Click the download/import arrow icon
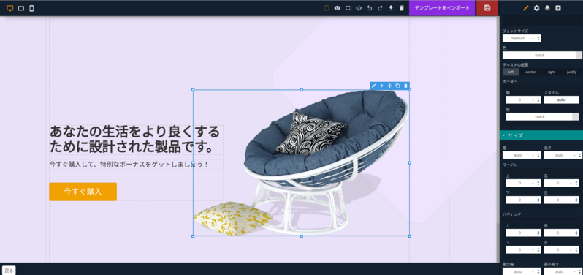The image size is (583, 275). coord(391,8)
